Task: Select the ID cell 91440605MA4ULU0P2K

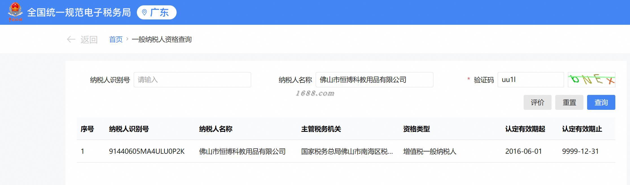Action: click(x=147, y=151)
